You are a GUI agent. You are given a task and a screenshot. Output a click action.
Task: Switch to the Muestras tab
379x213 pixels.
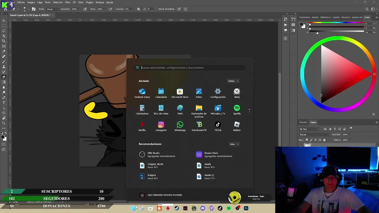[346, 17]
